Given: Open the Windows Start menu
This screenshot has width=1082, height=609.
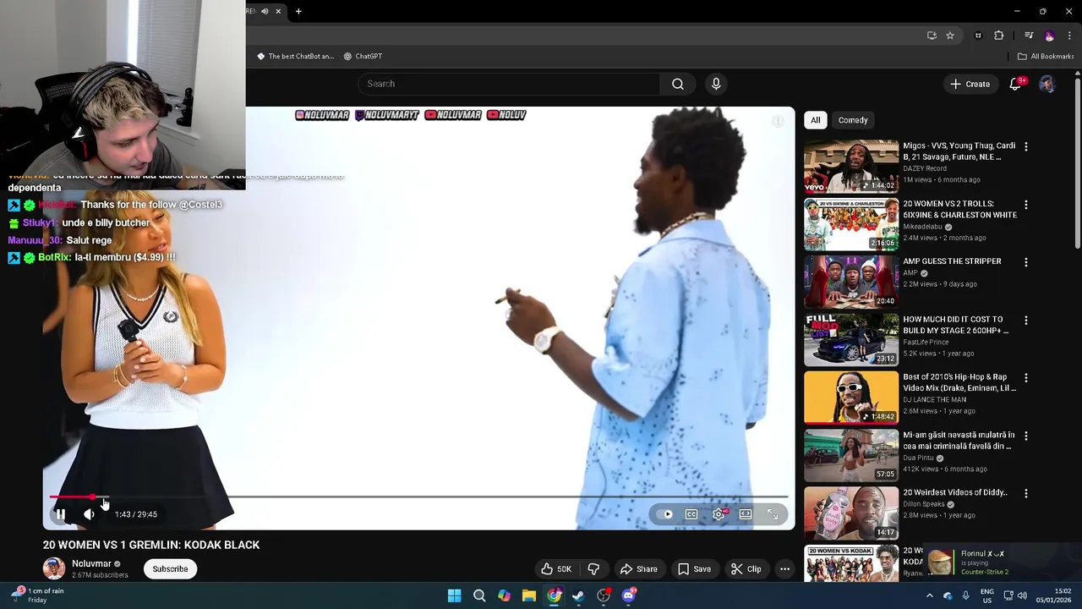Looking at the screenshot, I should tap(454, 595).
